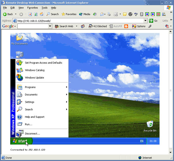Screen dimensions: 174x161
Task: Click the page scrollbar down arrow
Action: pos(171,152)
